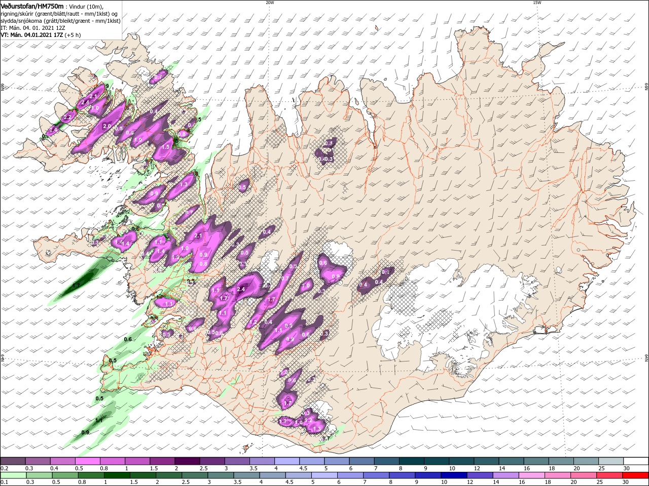Pick the light violet swatch above lower-row 14
Screen dimensions: 649x486
coord(506,475)
